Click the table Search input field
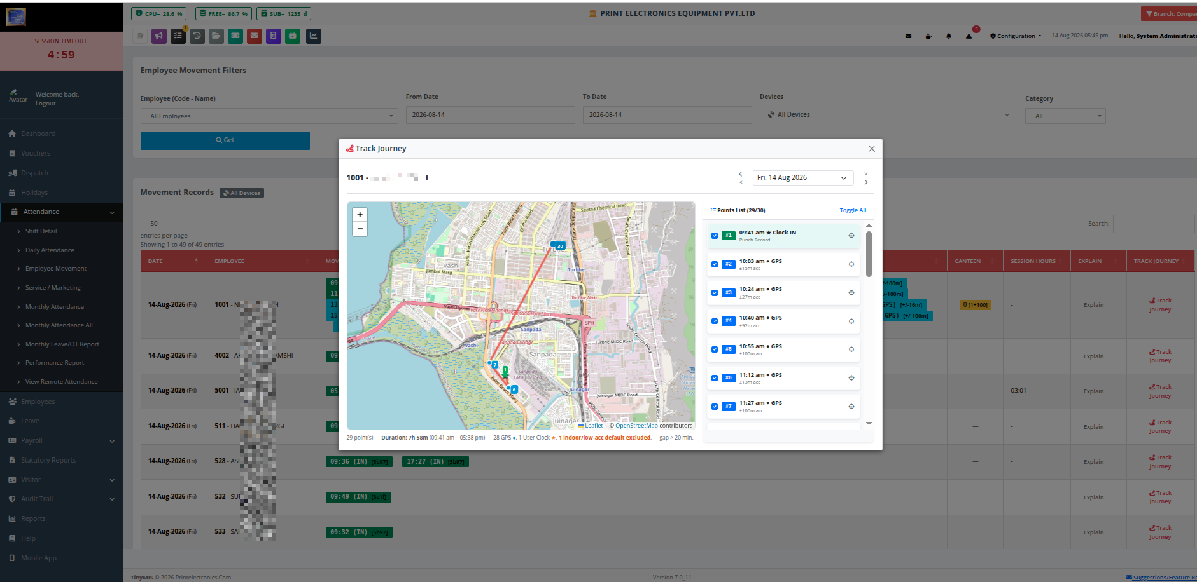The image size is (1197, 582). 1154,224
